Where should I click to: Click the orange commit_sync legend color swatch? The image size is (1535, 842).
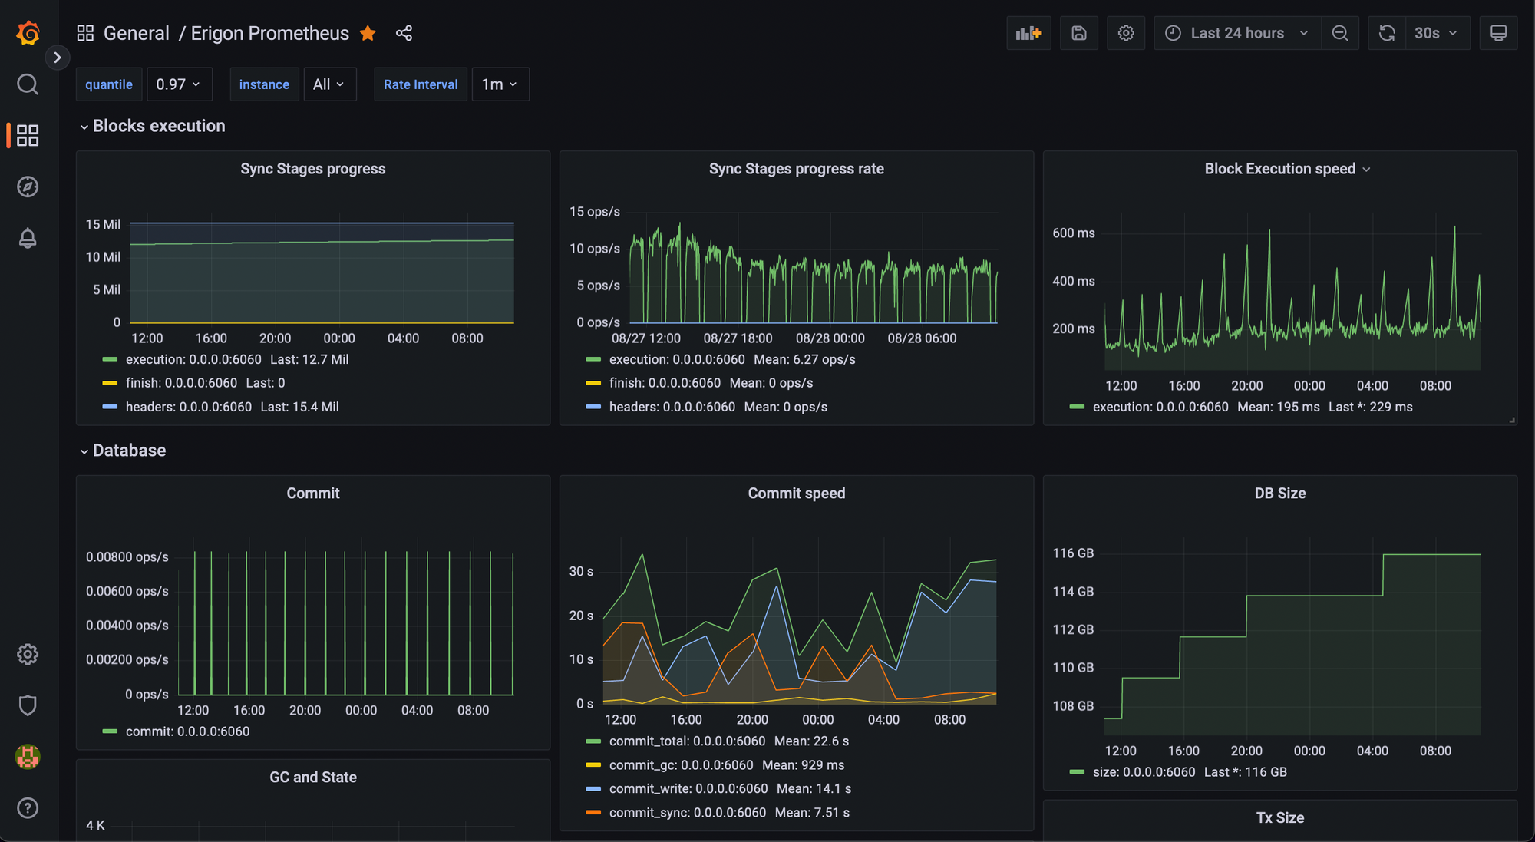coord(593,812)
